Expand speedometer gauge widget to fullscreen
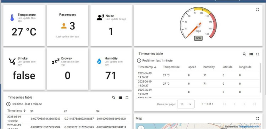This screenshot has width=266, height=129. pyautogui.click(x=257, y=10)
